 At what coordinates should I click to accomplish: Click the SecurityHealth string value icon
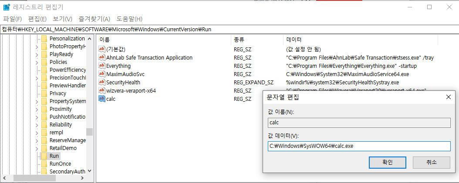pyautogui.click(x=102, y=82)
